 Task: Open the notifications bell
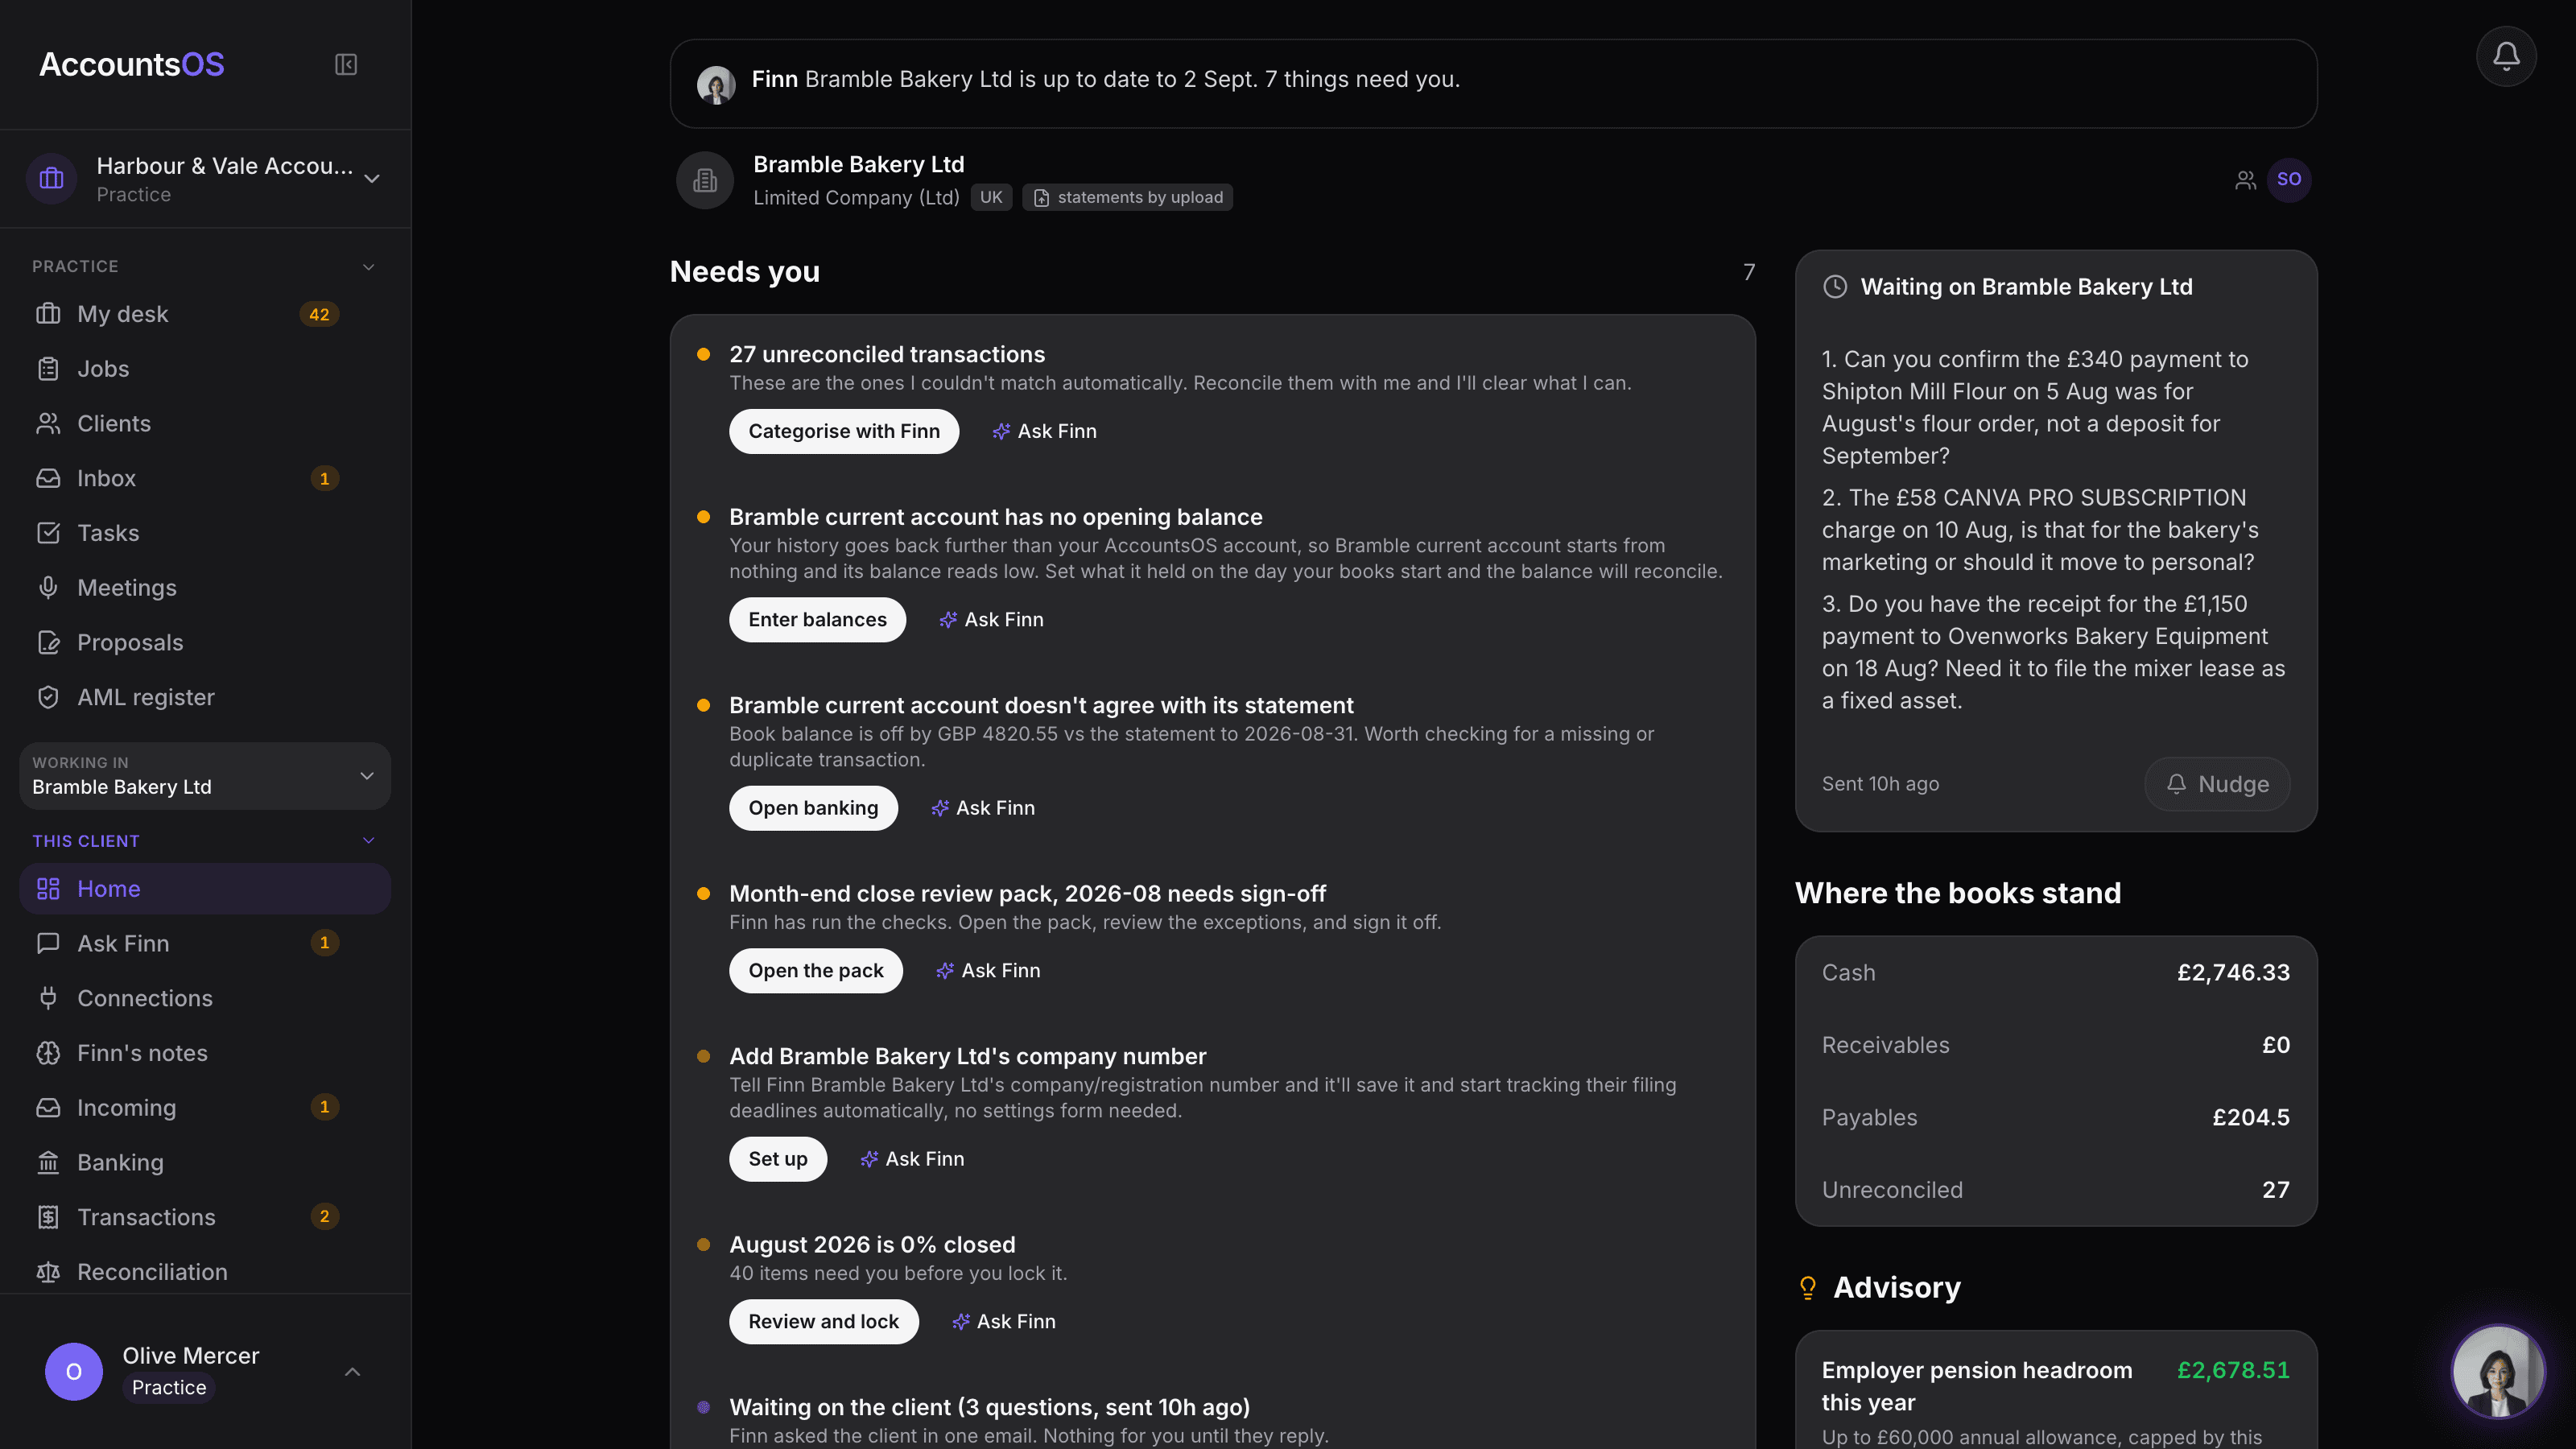point(2506,56)
